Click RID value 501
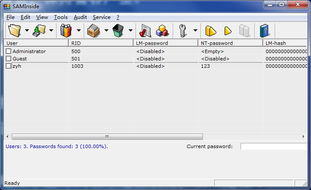 click(x=76, y=59)
